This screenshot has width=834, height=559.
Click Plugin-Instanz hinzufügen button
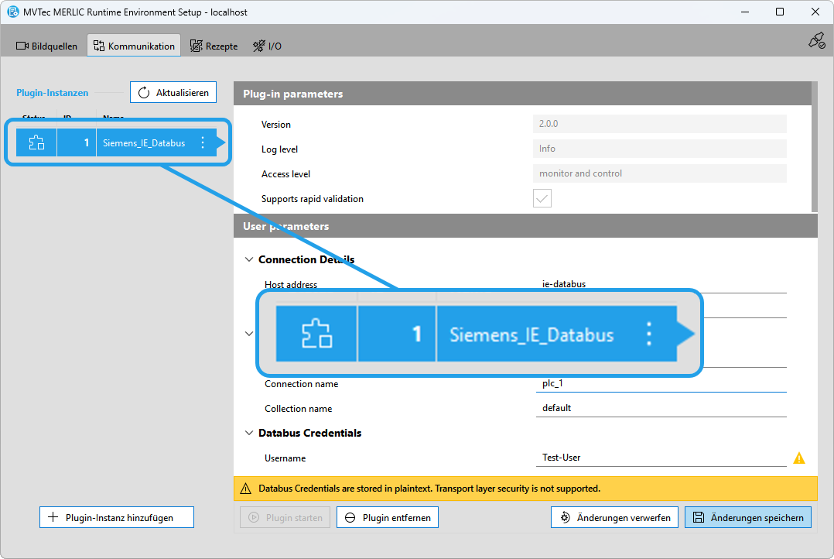click(x=117, y=517)
